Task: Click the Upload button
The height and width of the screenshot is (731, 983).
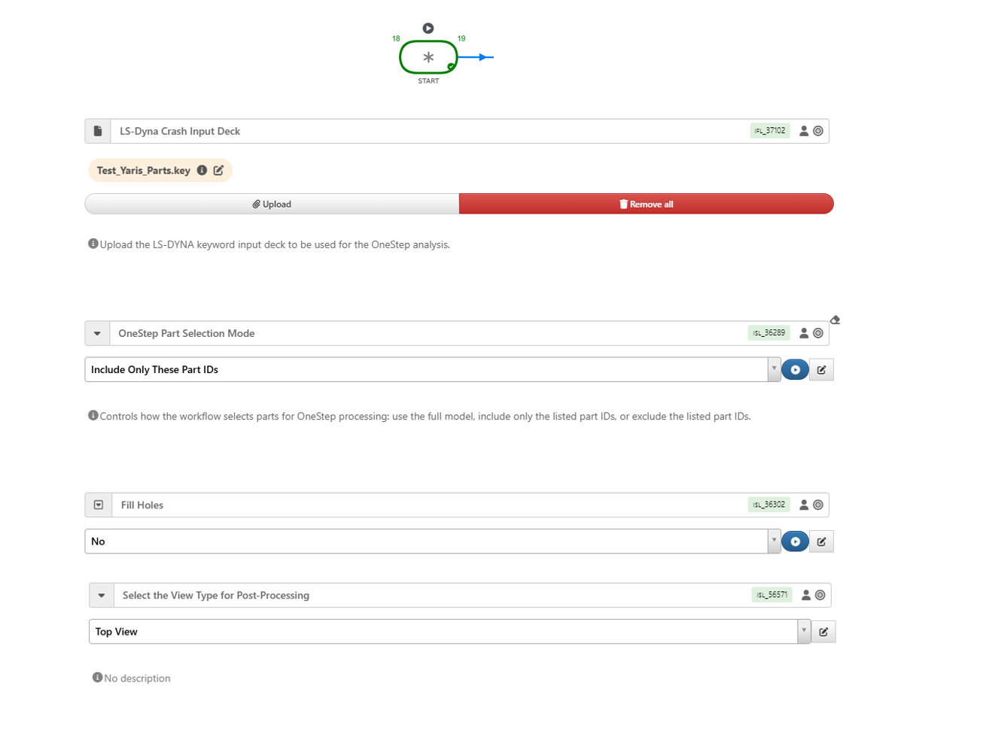Action: tap(272, 204)
